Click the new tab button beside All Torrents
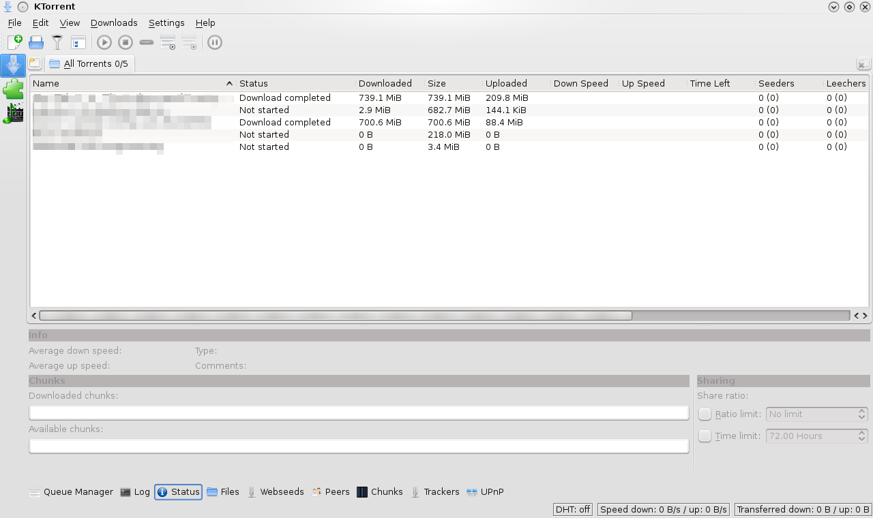Viewport: 873px width, 518px height. click(35, 63)
